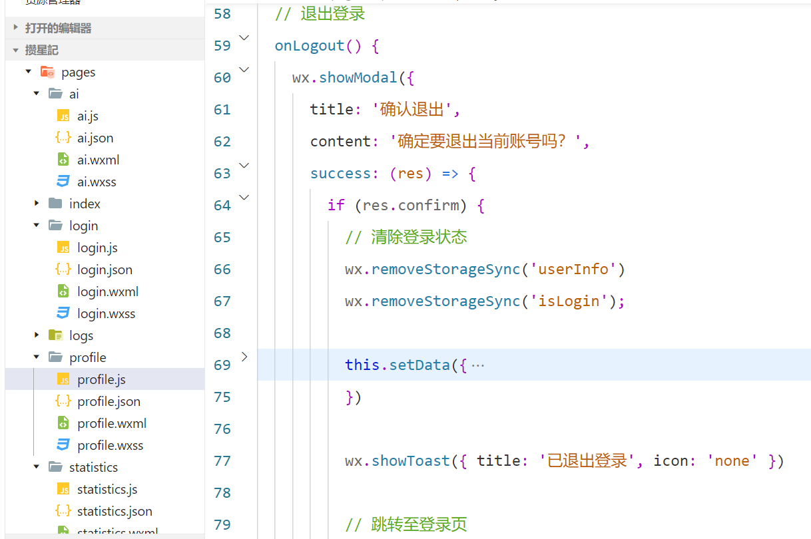
Task: Click the ai.js file icon
Action: [x=63, y=116]
